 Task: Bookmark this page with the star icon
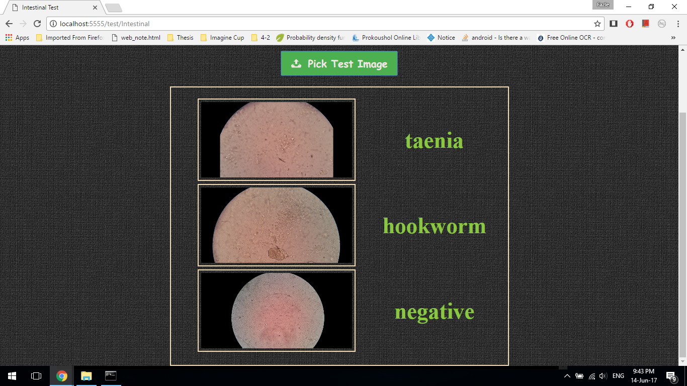click(597, 24)
